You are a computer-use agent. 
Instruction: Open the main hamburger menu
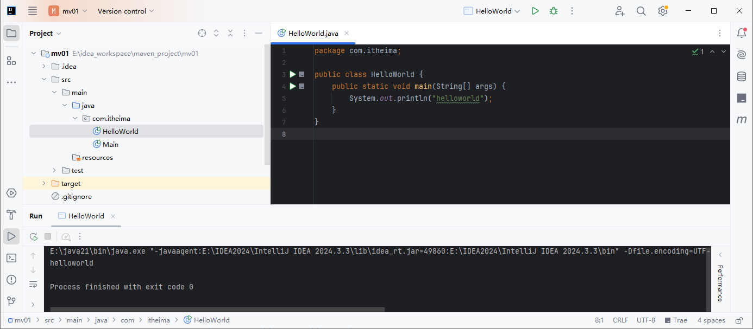coord(33,11)
